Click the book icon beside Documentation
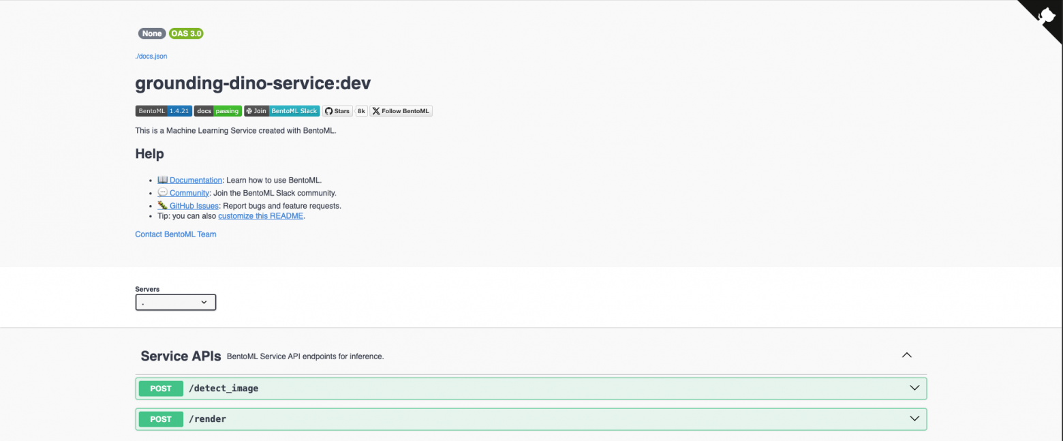The image size is (1063, 441). tap(162, 179)
